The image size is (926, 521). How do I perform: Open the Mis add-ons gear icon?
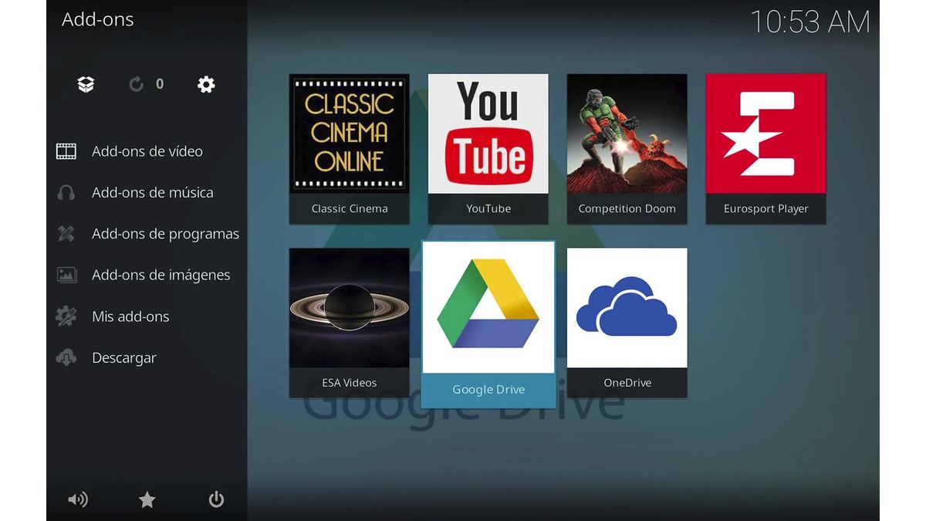(x=66, y=316)
